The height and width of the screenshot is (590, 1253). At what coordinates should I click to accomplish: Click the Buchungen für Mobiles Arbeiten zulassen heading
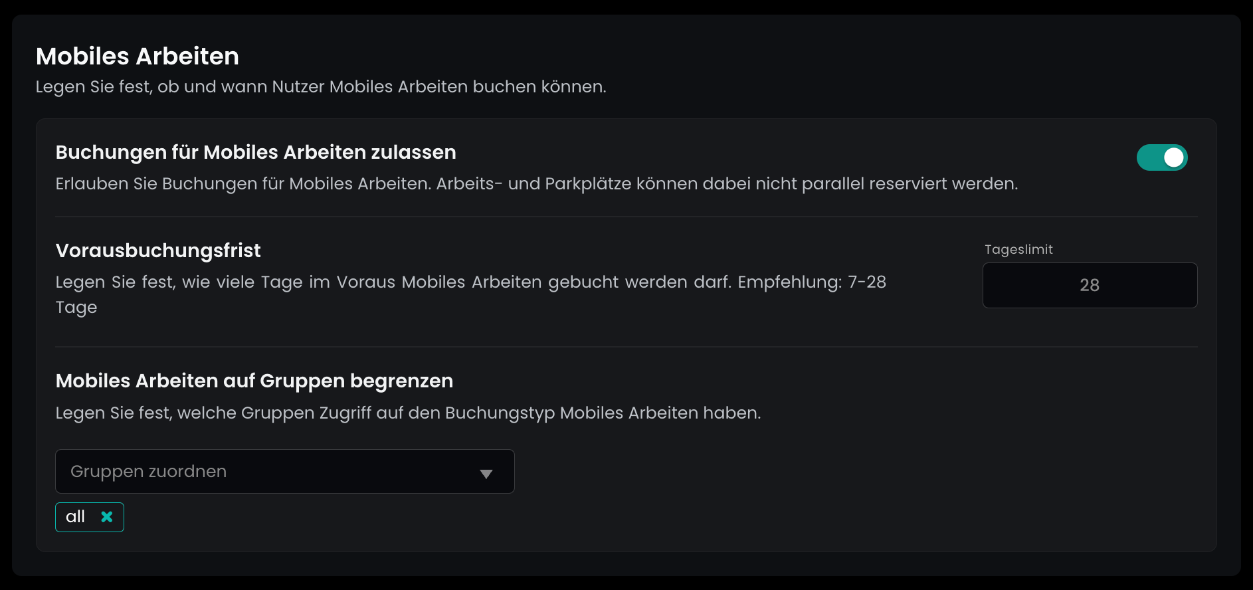[x=256, y=152]
